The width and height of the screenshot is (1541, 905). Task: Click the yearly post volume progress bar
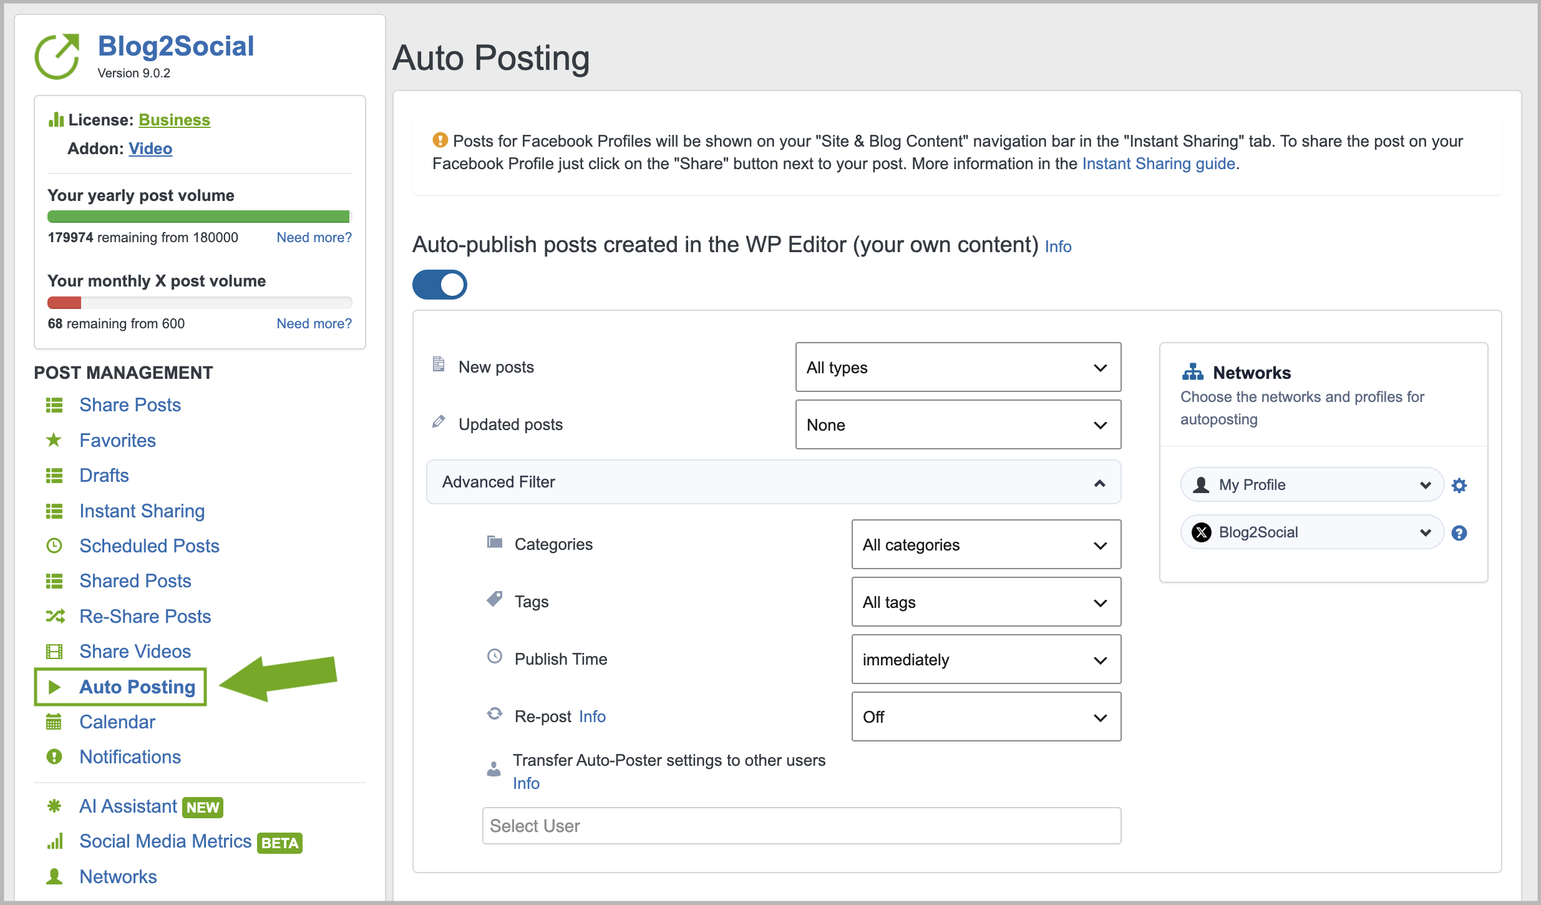pos(200,217)
